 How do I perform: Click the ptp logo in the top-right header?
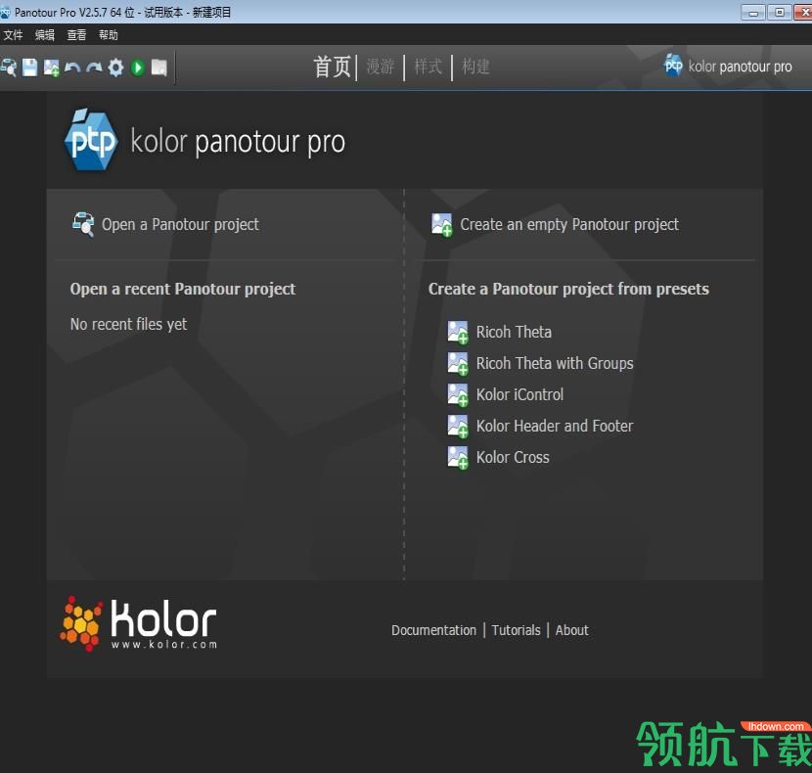[x=673, y=66]
